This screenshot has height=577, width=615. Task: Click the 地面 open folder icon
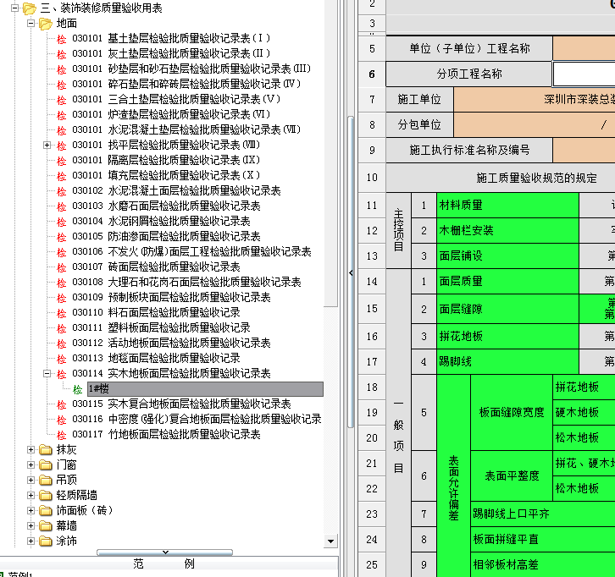[46, 24]
